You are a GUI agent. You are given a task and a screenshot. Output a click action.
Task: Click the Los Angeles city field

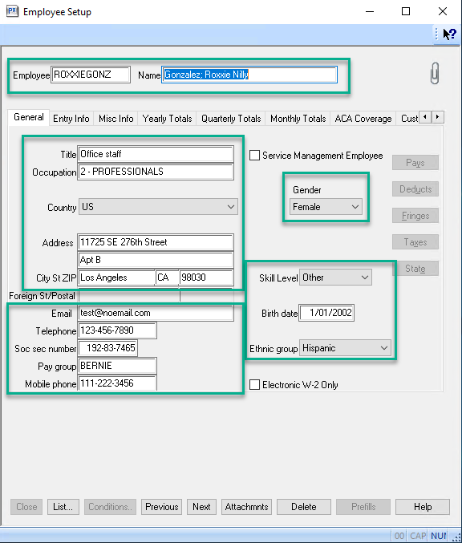[117, 278]
